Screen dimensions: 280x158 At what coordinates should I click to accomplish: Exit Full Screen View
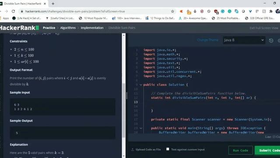(264, 28)
